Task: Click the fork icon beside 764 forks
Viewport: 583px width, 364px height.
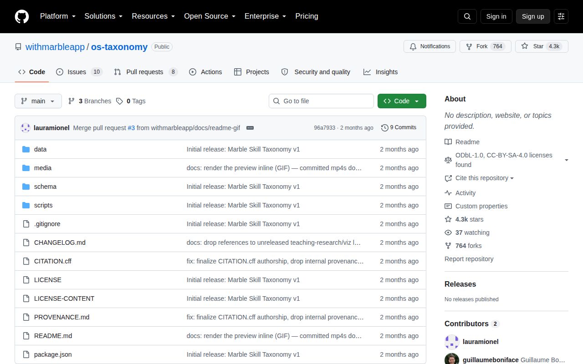Action: tap(448, 246)
